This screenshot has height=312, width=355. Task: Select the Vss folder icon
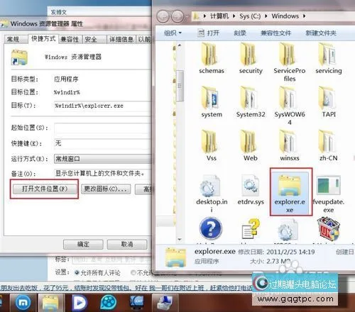point(209,142)
